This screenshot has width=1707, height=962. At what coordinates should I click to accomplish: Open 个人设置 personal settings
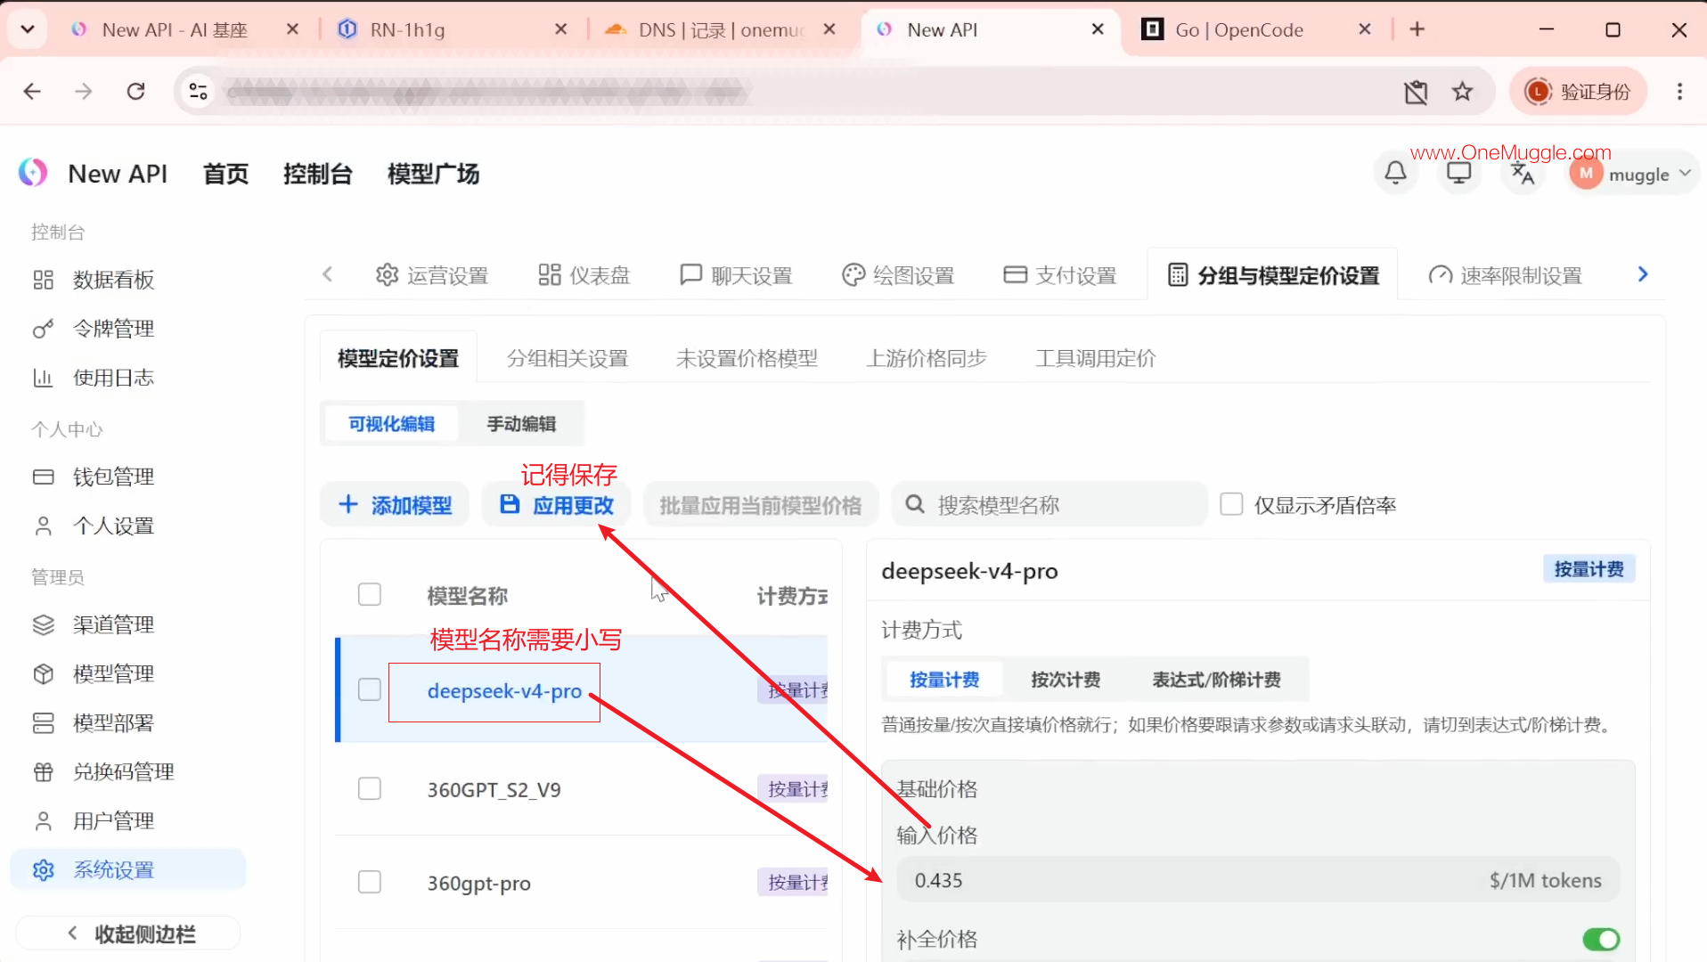click(x=113, y=526)
